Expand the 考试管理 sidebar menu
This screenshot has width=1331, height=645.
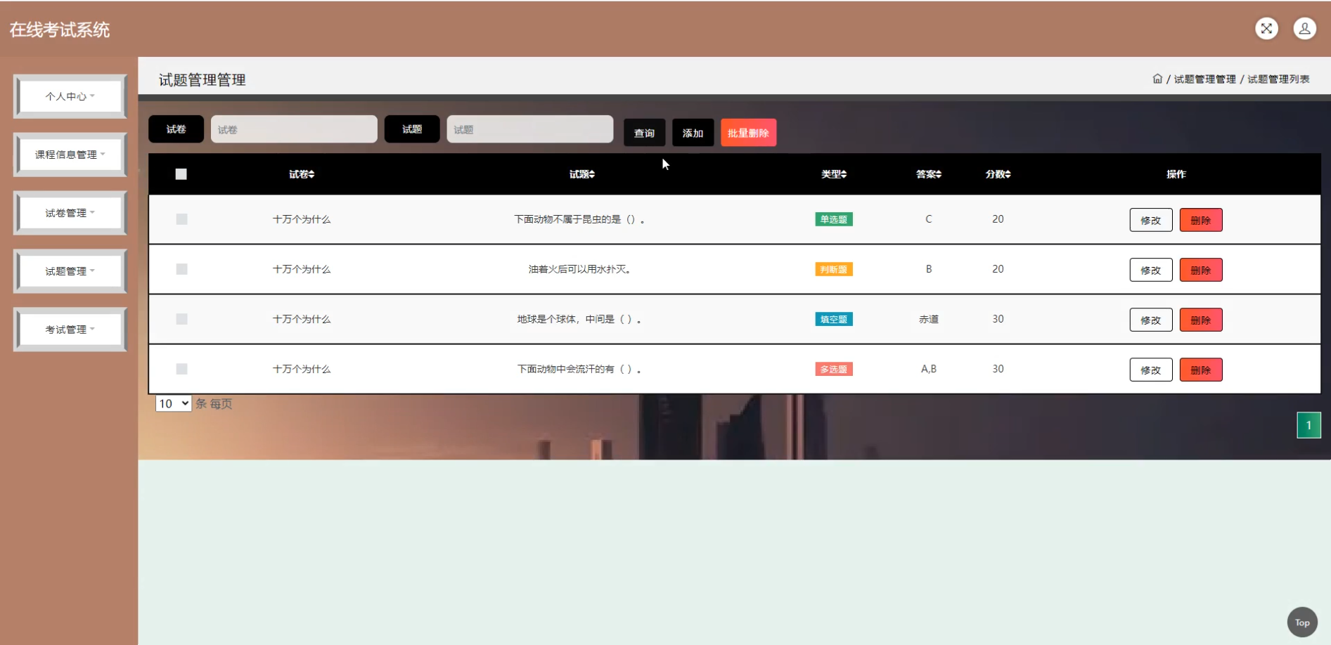(x=70, y=330)
